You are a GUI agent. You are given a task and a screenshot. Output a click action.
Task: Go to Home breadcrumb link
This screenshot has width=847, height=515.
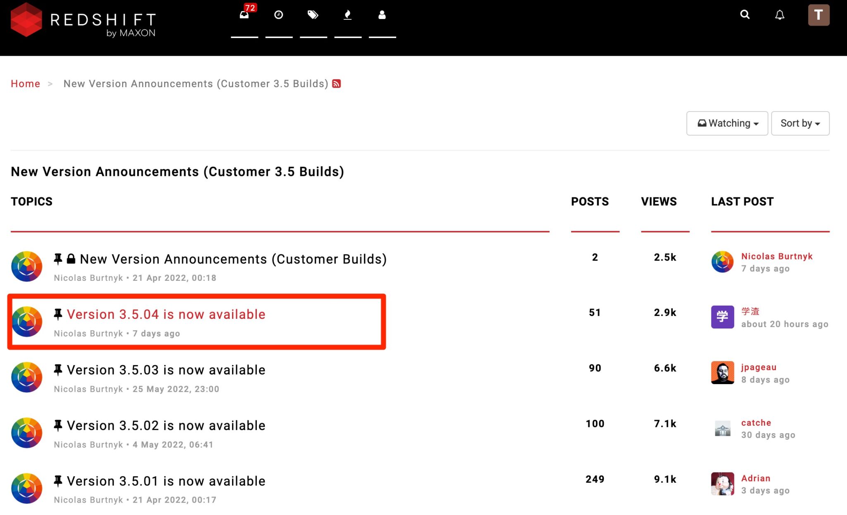point(25,84)
